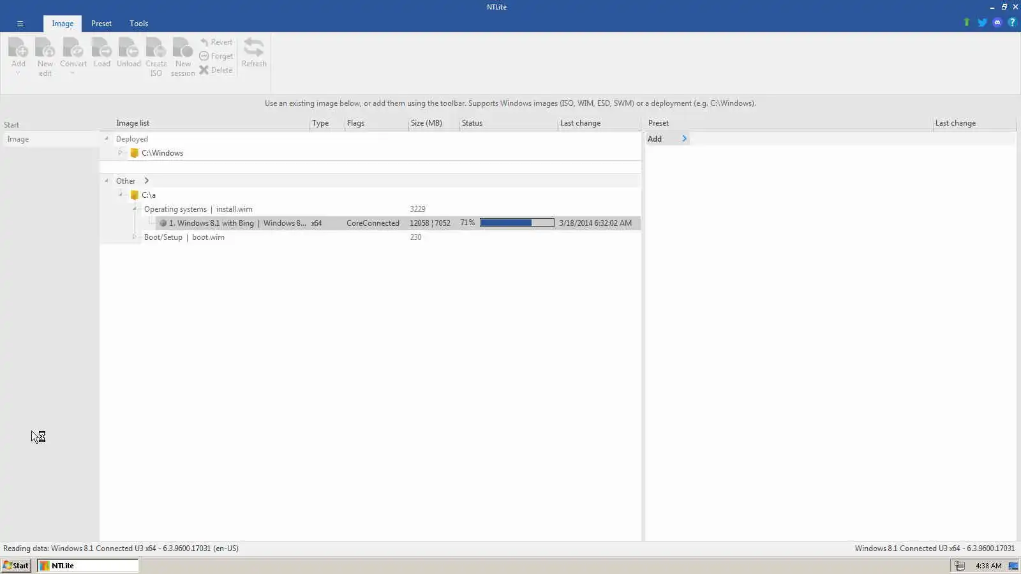
Task: Click the Create ISO toolbar icon
Action: click(x=156, y=48)
